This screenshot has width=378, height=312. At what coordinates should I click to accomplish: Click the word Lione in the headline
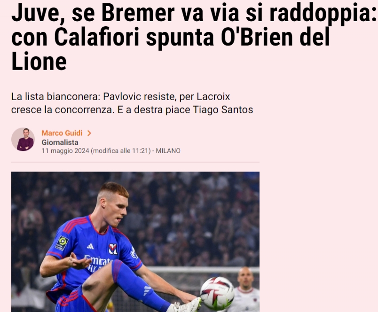[x=39, y=61]
